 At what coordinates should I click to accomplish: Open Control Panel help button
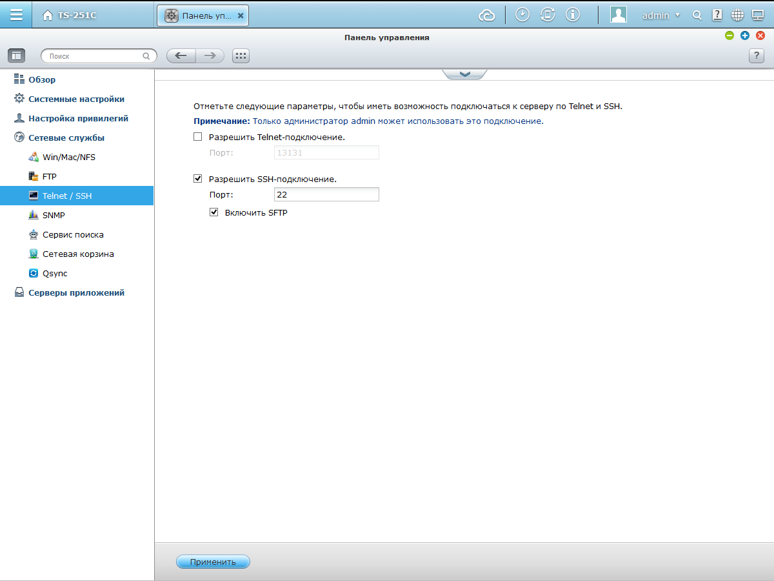[x=756, y=56]
